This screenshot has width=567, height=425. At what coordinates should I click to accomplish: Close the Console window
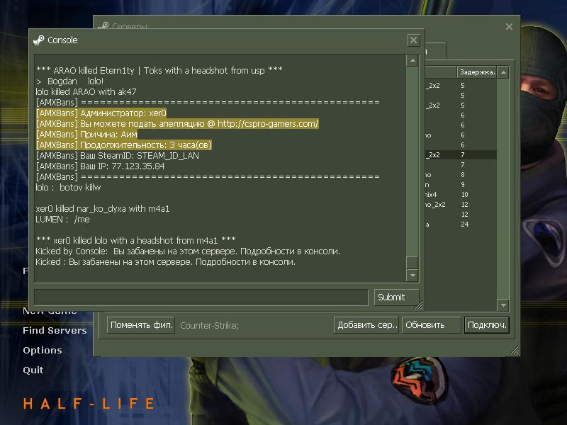tap(413, 40)
